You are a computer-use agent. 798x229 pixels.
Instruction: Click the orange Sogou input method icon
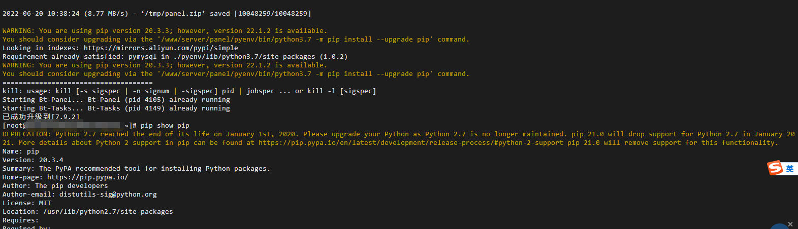[775, 168]
